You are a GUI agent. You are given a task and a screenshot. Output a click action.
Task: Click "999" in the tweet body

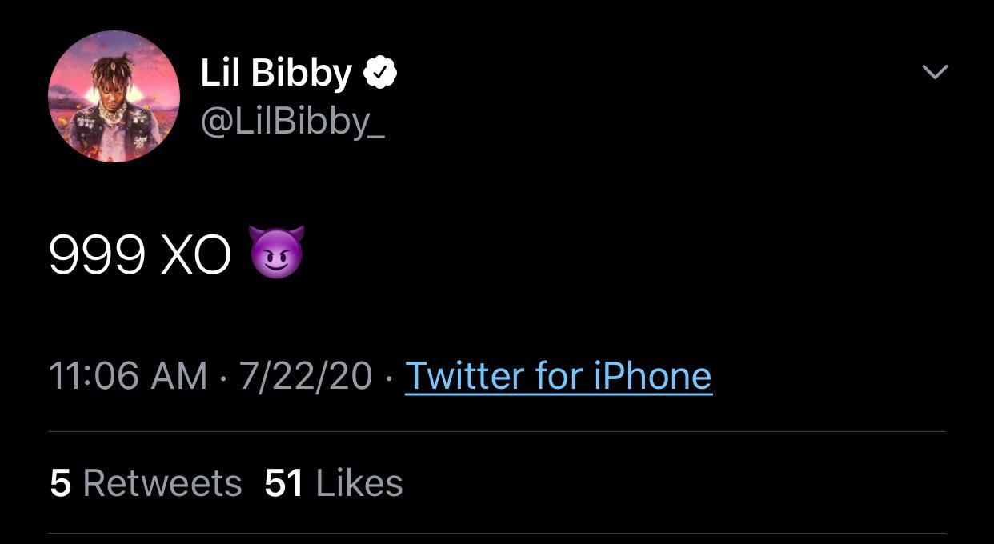[97, 256]
